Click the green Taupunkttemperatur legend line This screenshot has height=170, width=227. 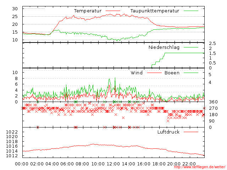pos(191,11)
